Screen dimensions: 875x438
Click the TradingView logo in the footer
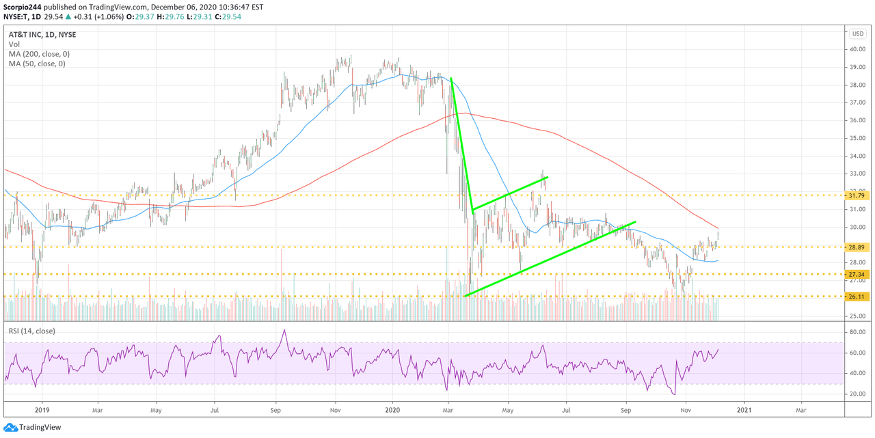[x=33, y=427]
